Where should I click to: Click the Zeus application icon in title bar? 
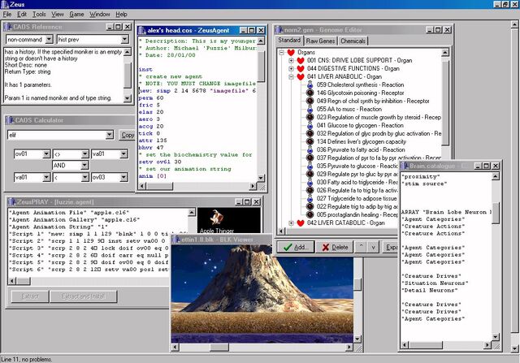tap(4, 4)
